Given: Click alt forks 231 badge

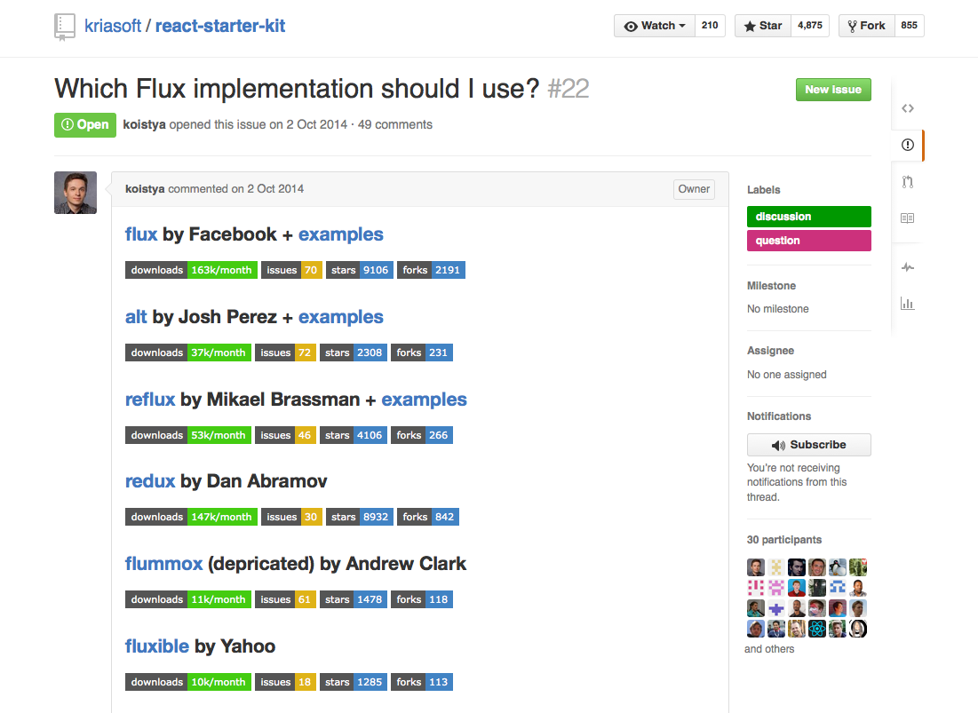Looking at the screenshot, I should (422, 353).
